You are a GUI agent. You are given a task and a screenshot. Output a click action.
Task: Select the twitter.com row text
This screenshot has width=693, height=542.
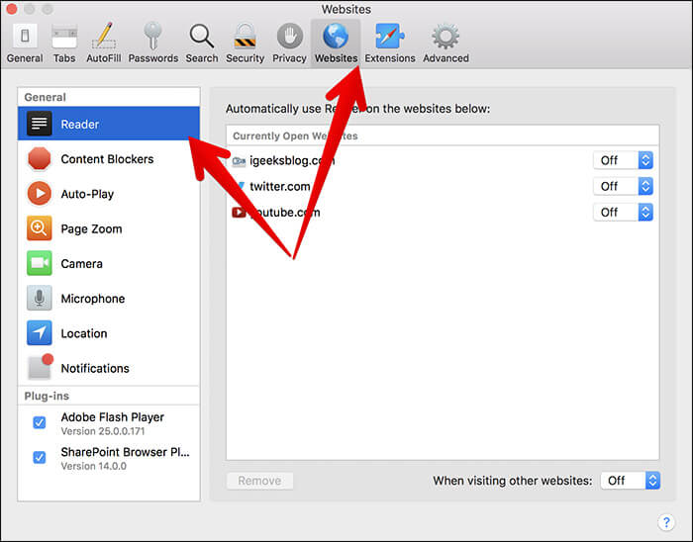[x=280, y=186]
